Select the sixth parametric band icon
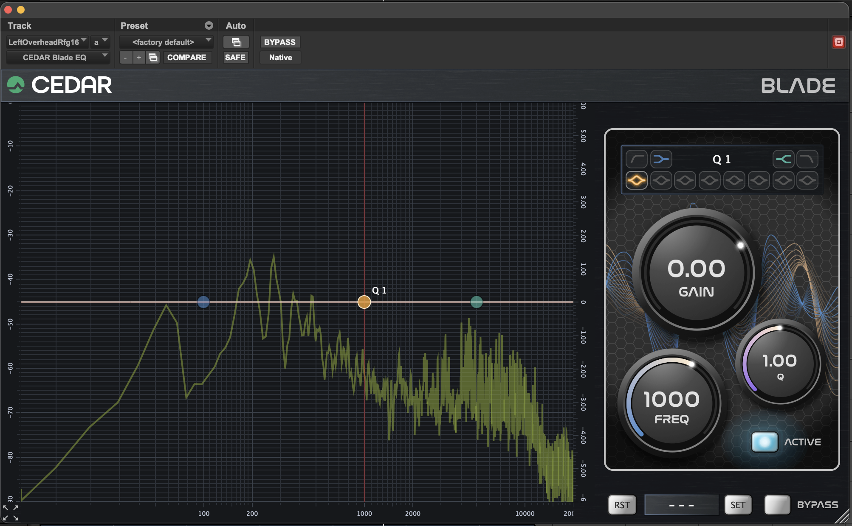This screenshot has height=526, width=852. (x=759, y=181)
